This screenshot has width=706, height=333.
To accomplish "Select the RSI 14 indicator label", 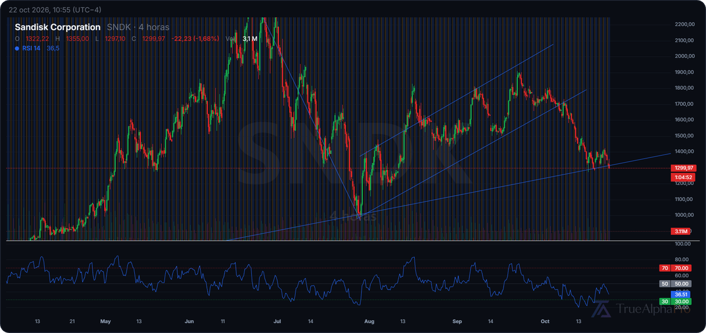I will pos(32,48).
